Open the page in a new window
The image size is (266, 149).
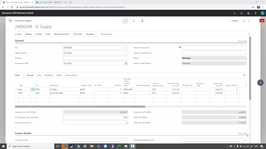tap(244, 21)
